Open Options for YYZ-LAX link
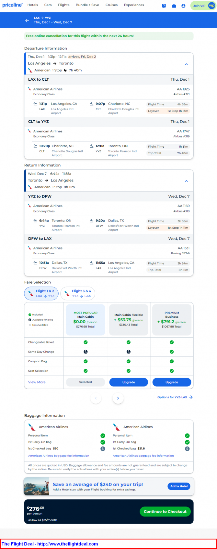 [x=175, y=397]
